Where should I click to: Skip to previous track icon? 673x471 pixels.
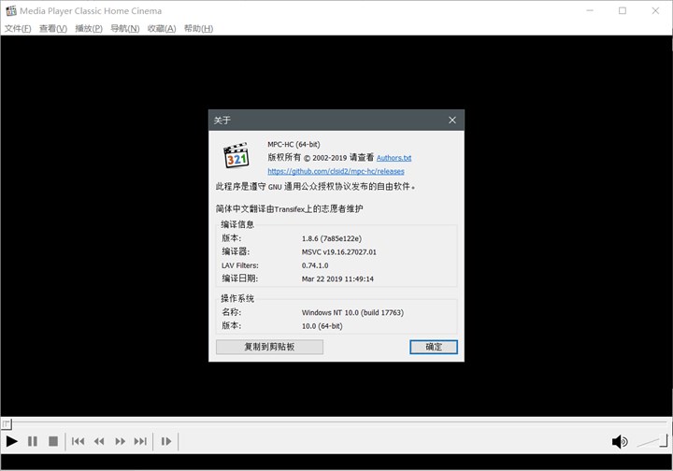click(x=78, y=441)
